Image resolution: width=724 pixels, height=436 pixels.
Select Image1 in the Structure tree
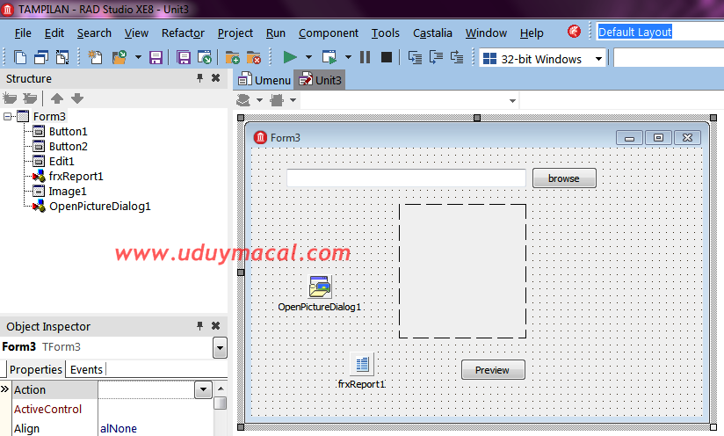tap(68, 192)
